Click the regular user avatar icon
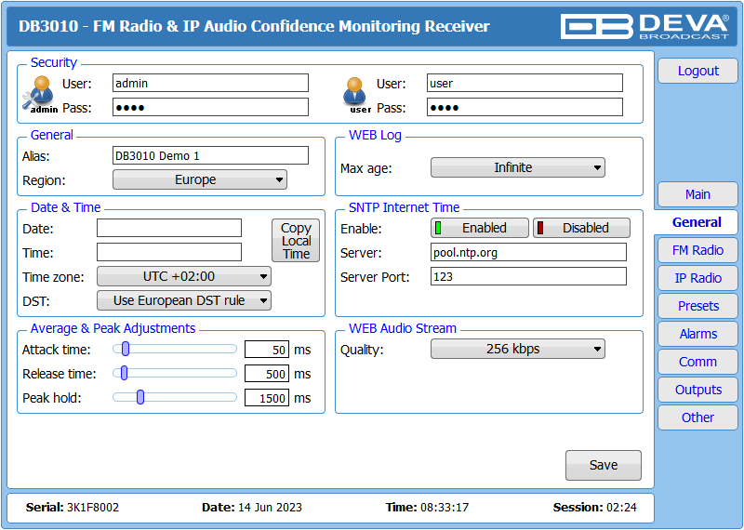This screenshot has width=744, height=530. [355, 95]
